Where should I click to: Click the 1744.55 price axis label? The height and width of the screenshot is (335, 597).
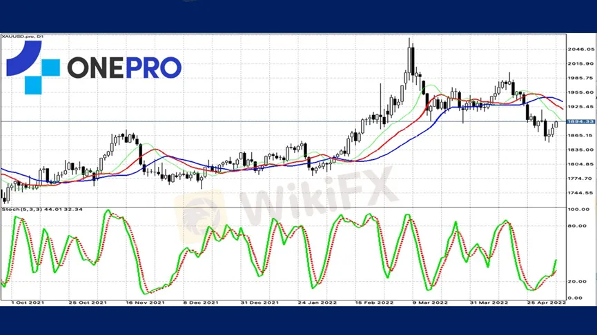(579, 193)
